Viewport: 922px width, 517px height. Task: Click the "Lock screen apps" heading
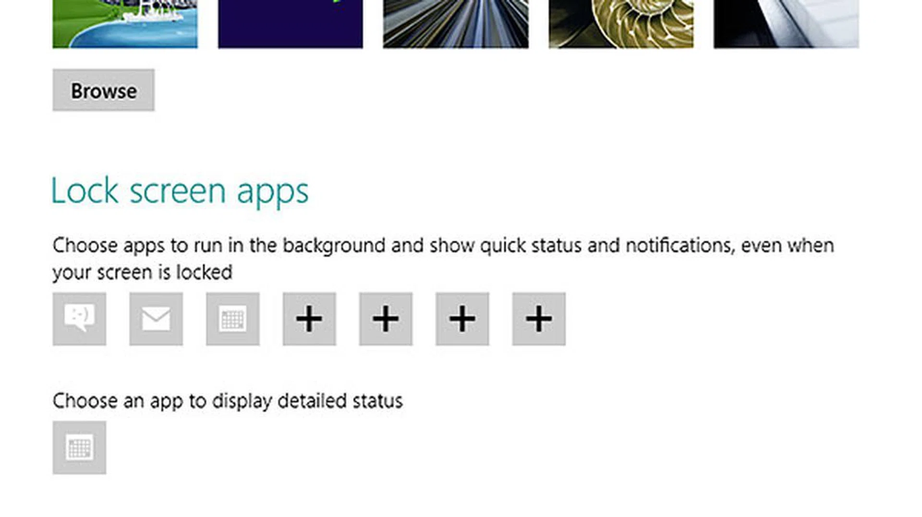[x=180, y=191]
